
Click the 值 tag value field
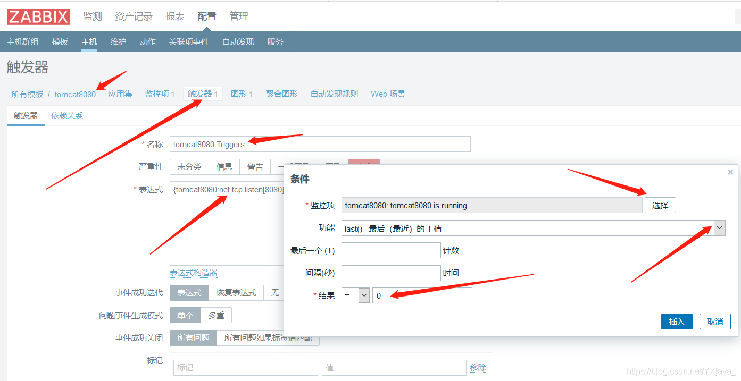coord(394,368)
